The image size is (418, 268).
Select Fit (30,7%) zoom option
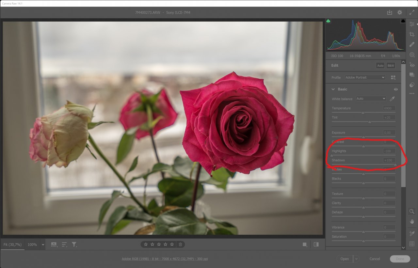pos(12,244)
